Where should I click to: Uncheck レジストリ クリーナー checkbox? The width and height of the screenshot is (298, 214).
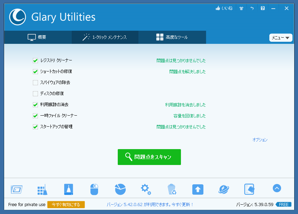pos(35,61)
